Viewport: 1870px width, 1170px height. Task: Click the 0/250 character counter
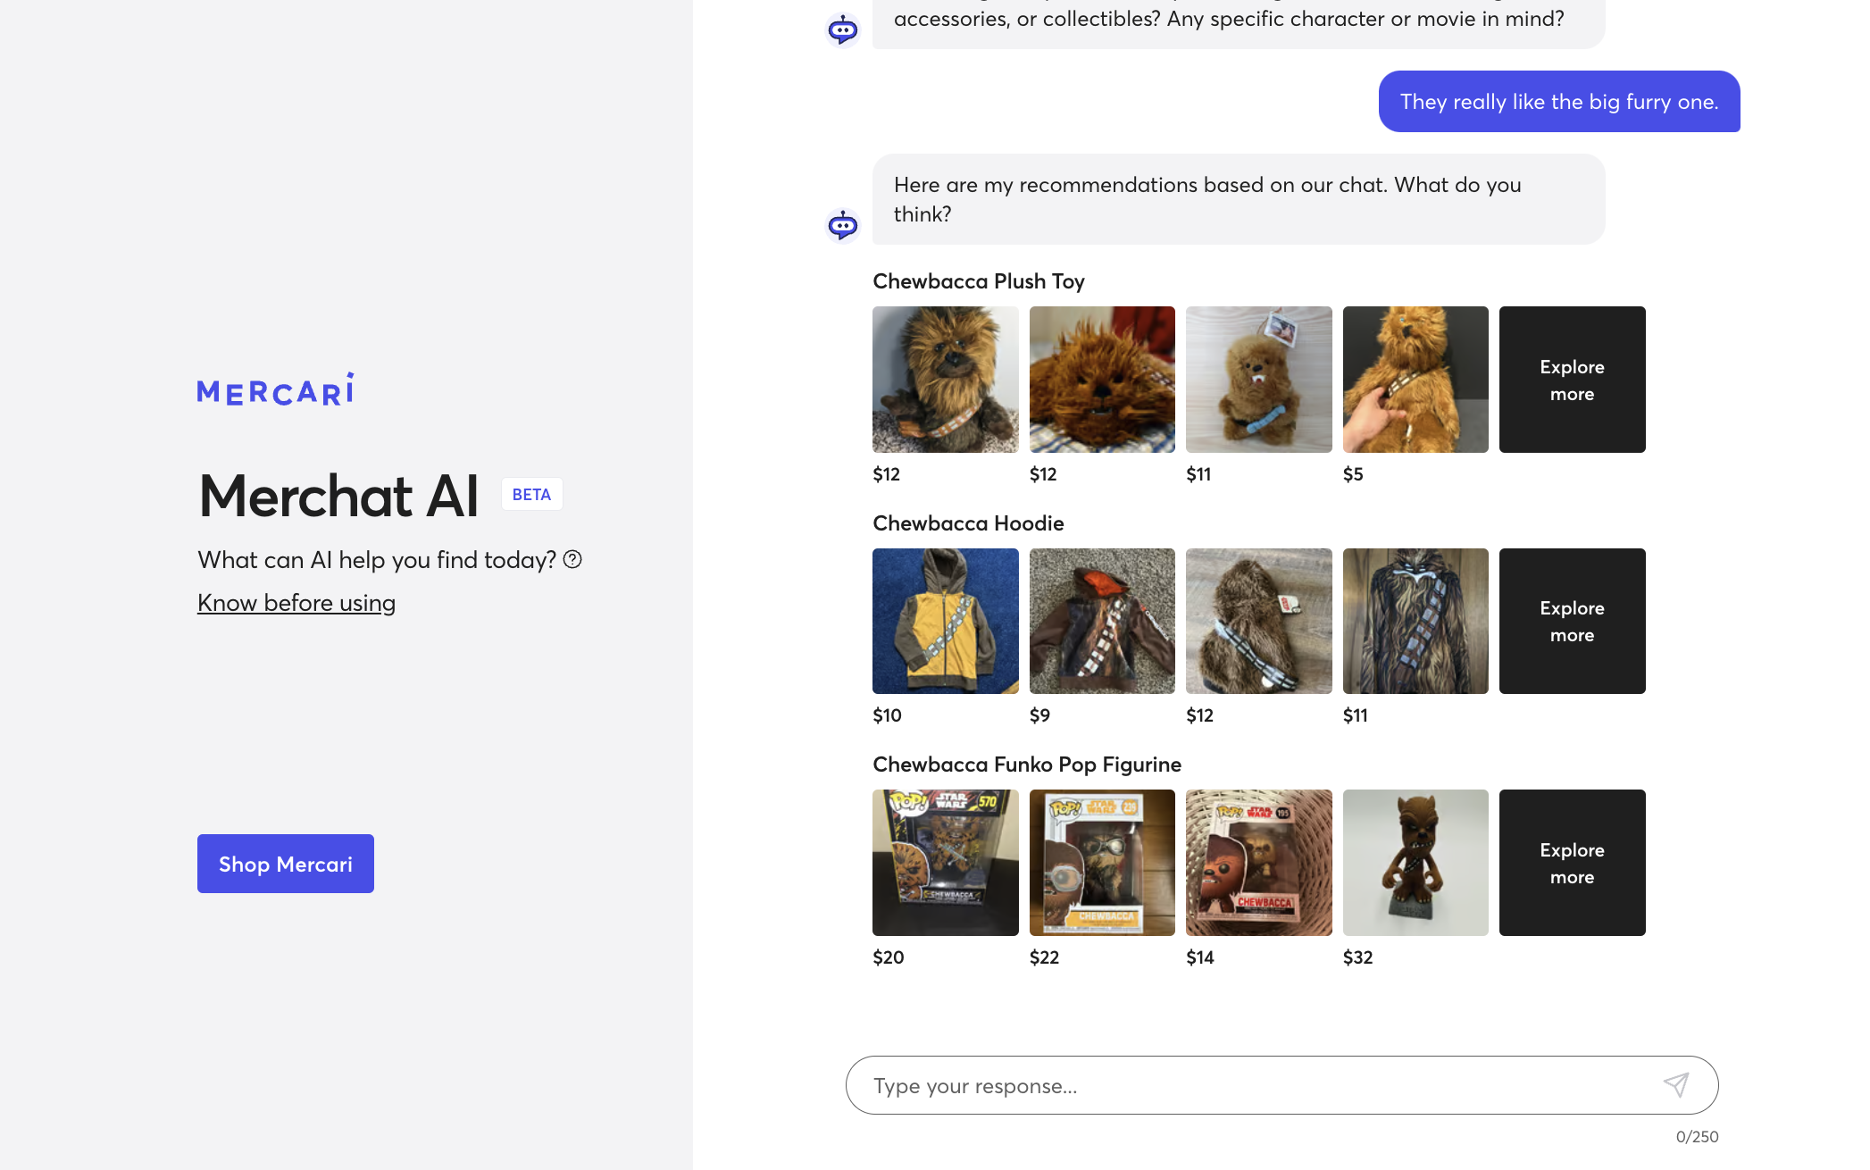[1697, 1137]
